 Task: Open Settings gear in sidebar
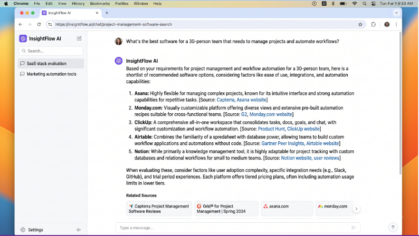pos(23,230)
